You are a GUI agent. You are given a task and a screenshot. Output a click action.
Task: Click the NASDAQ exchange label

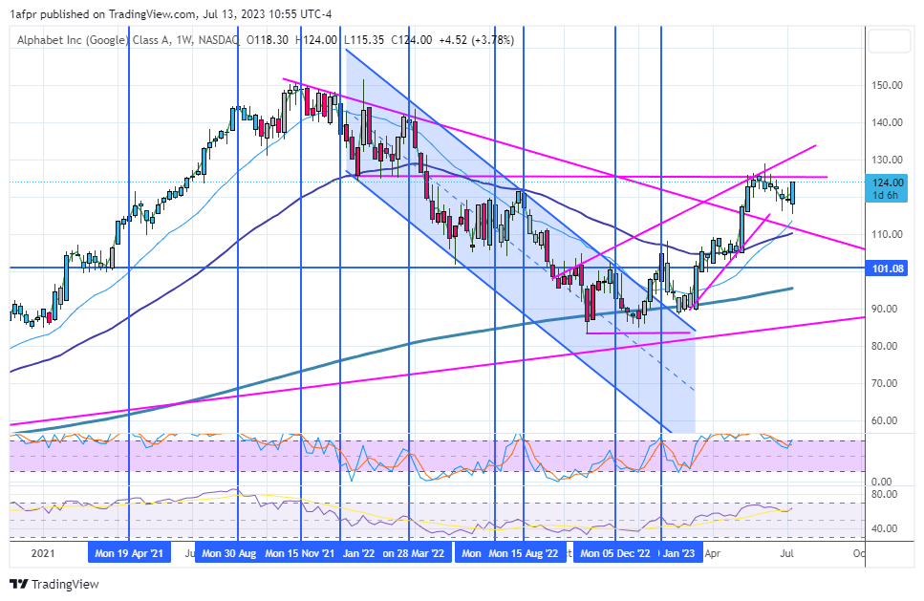click(x=219, y=40)
